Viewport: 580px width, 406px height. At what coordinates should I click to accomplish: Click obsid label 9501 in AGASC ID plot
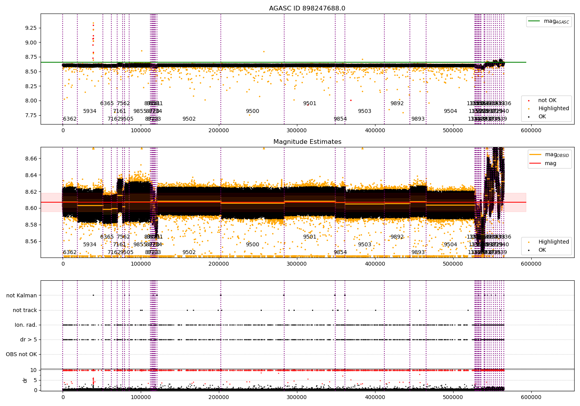click(310, 104)
